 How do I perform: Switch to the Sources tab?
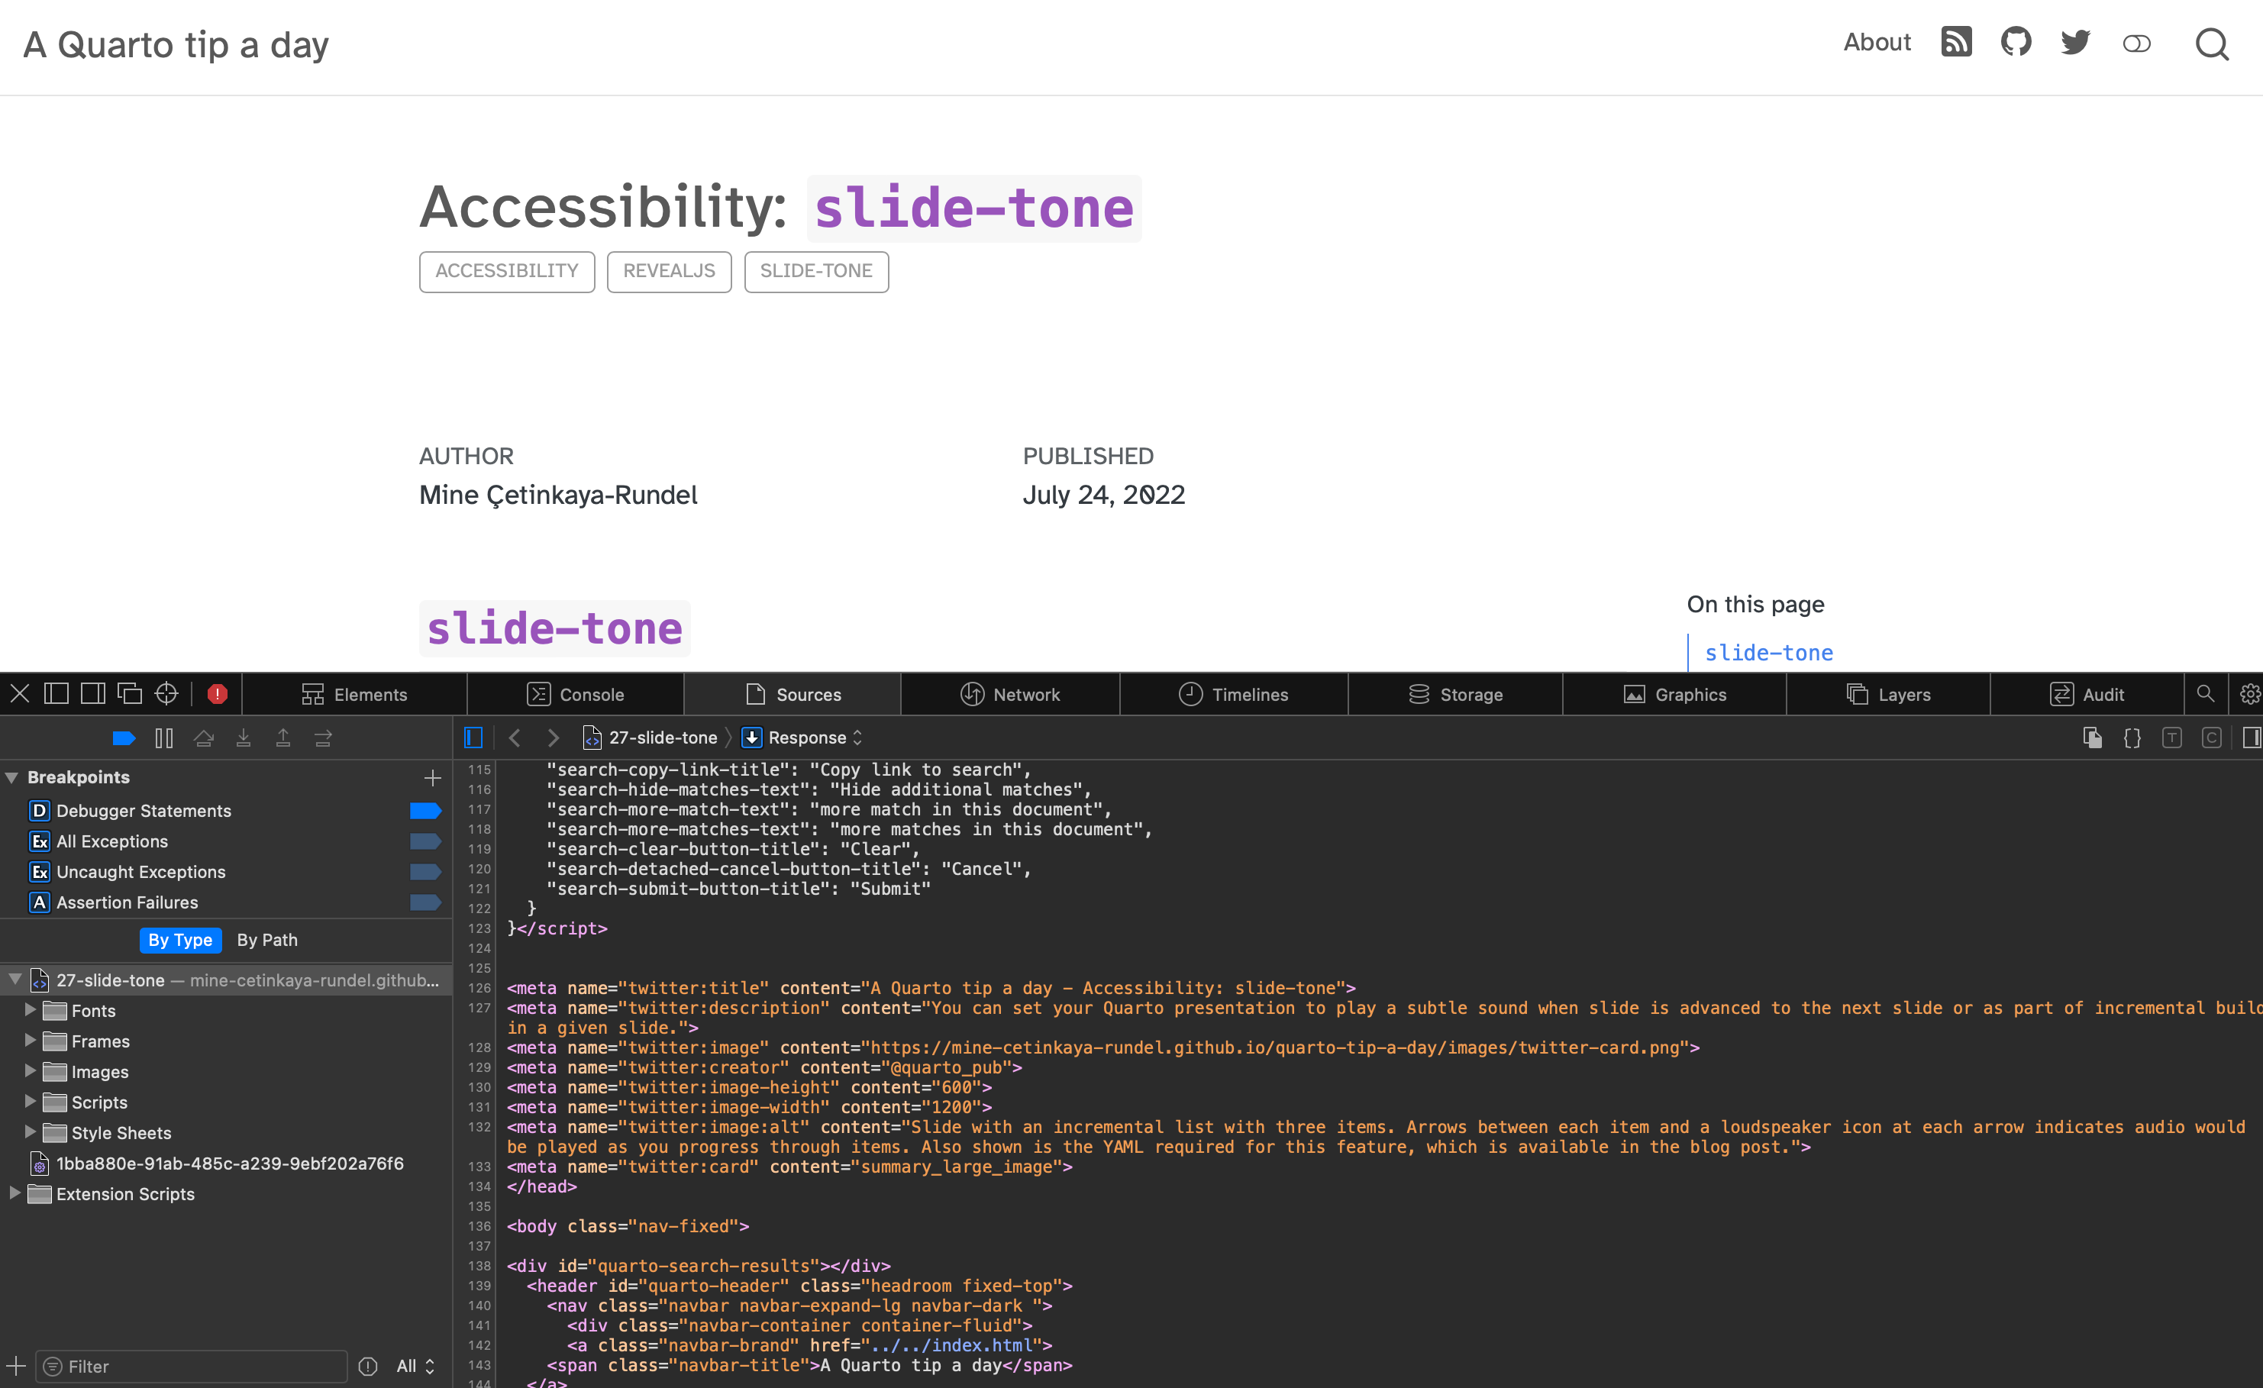(793, 695)
